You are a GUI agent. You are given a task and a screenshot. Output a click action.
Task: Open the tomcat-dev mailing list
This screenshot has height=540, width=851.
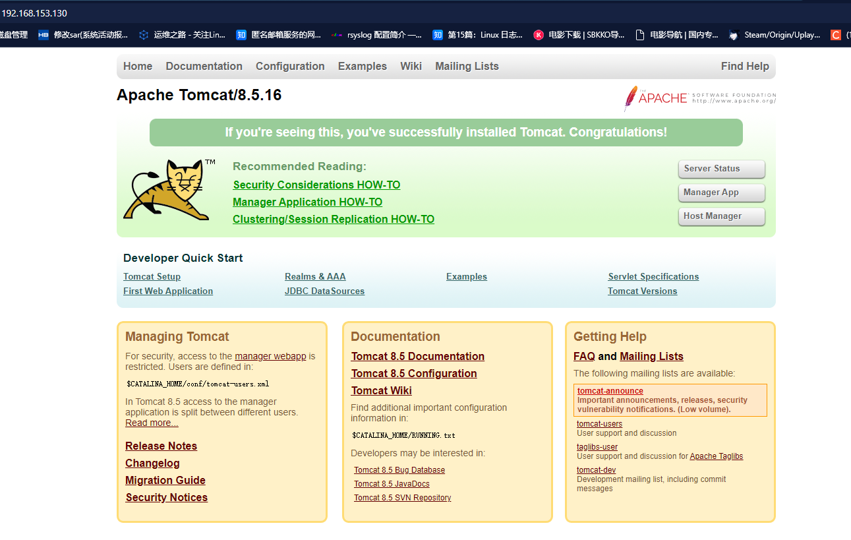pos(596,470)
